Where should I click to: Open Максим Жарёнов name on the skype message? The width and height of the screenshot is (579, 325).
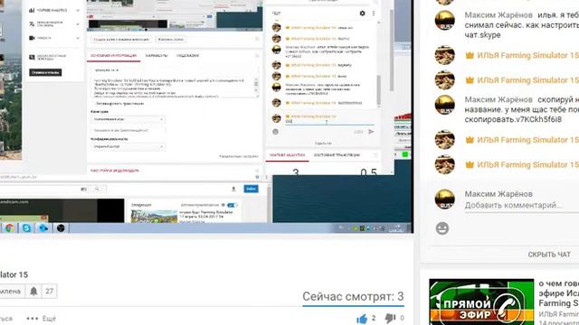[x=498, y=15]
